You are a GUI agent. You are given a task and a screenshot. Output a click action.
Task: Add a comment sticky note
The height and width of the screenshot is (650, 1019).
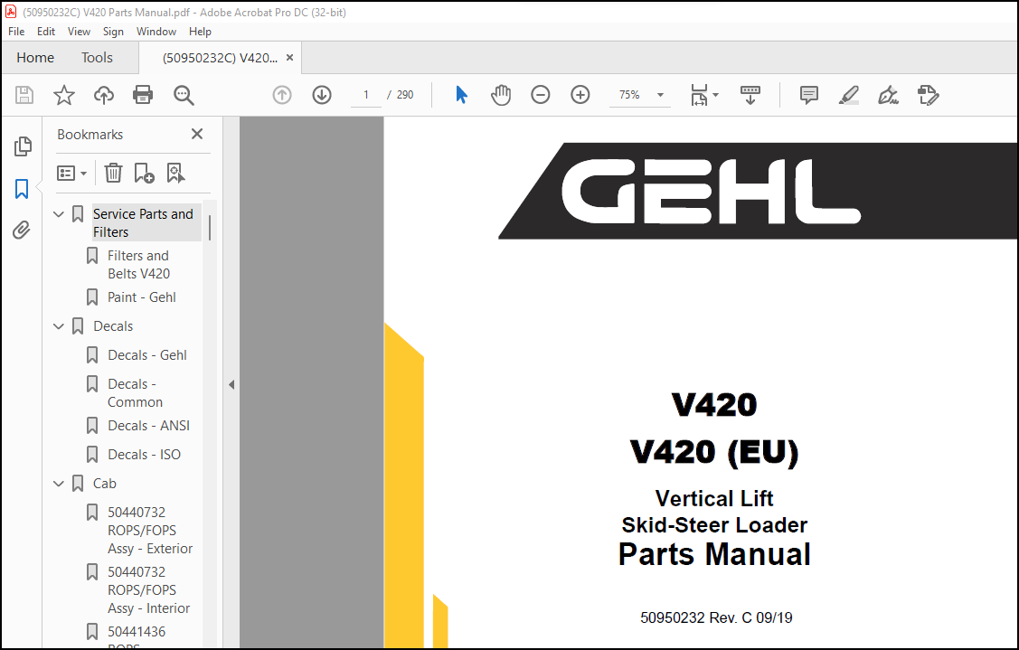click(809, 95)
